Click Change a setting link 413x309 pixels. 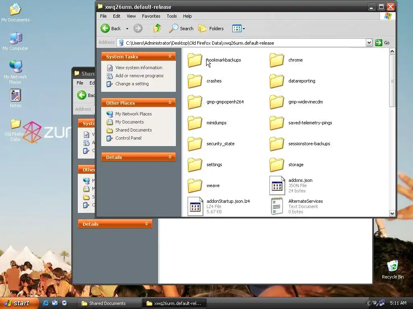coord(132,84)
